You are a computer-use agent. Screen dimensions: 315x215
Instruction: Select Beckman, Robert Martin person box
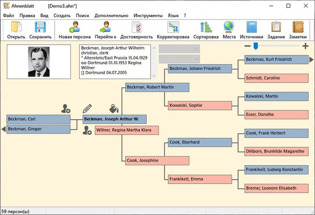pos(157,87)
